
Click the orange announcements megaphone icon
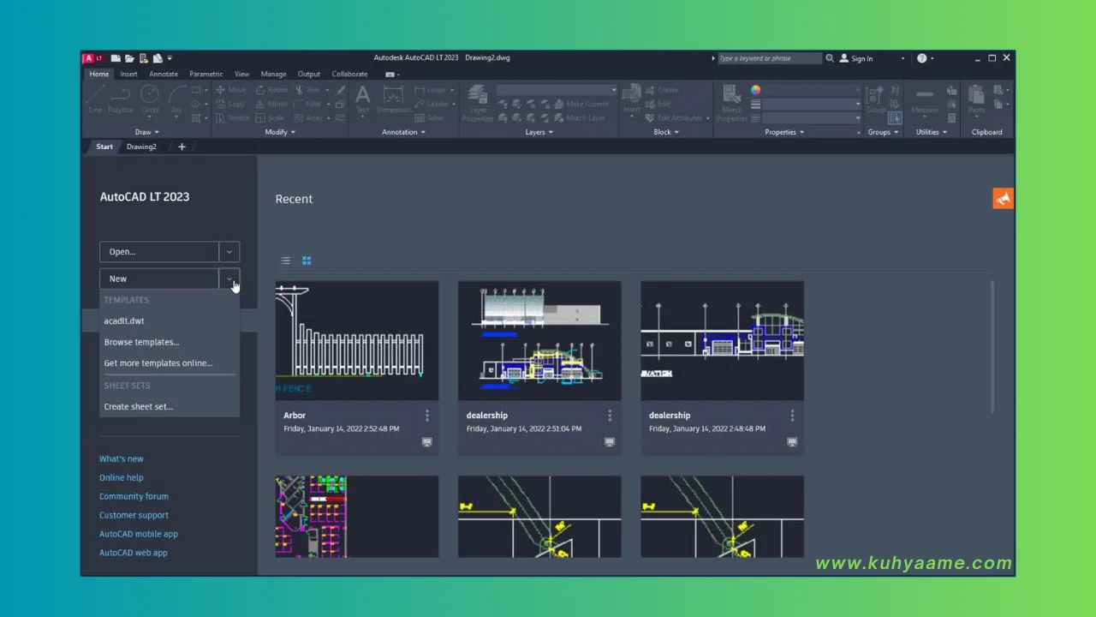pos(1003,198)
